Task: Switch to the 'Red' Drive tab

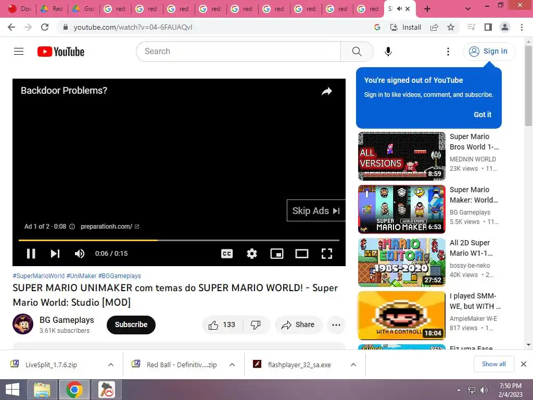Action: coord(52,9)
